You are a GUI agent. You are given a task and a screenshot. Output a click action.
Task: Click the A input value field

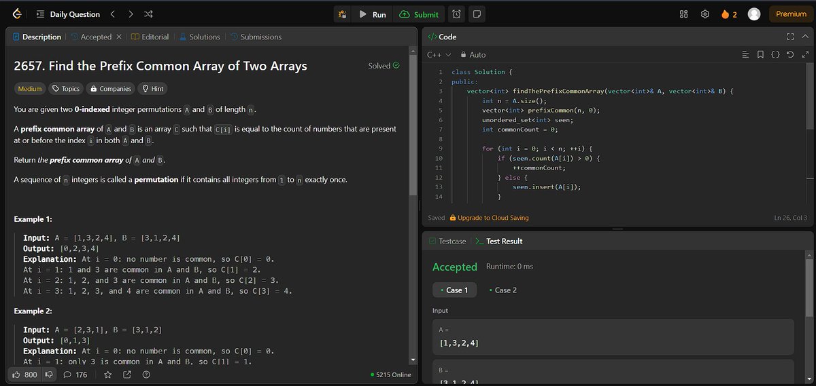(613, 337)
